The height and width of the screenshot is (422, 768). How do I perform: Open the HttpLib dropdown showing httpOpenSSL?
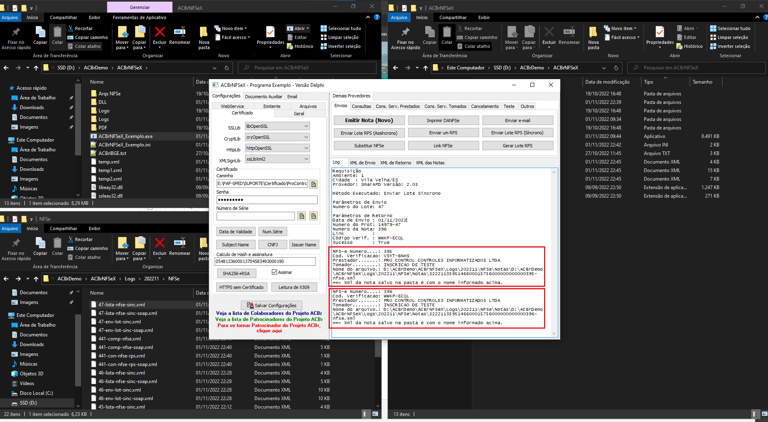(x=278, y=148)
